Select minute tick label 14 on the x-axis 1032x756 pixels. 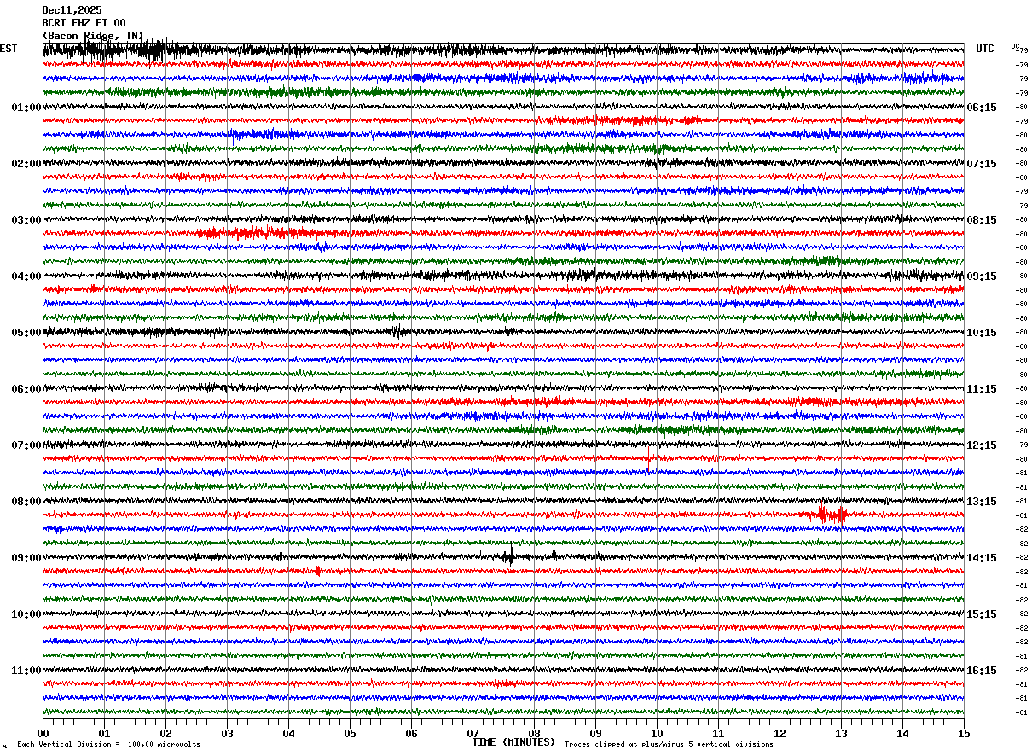(x=902, y=733)
